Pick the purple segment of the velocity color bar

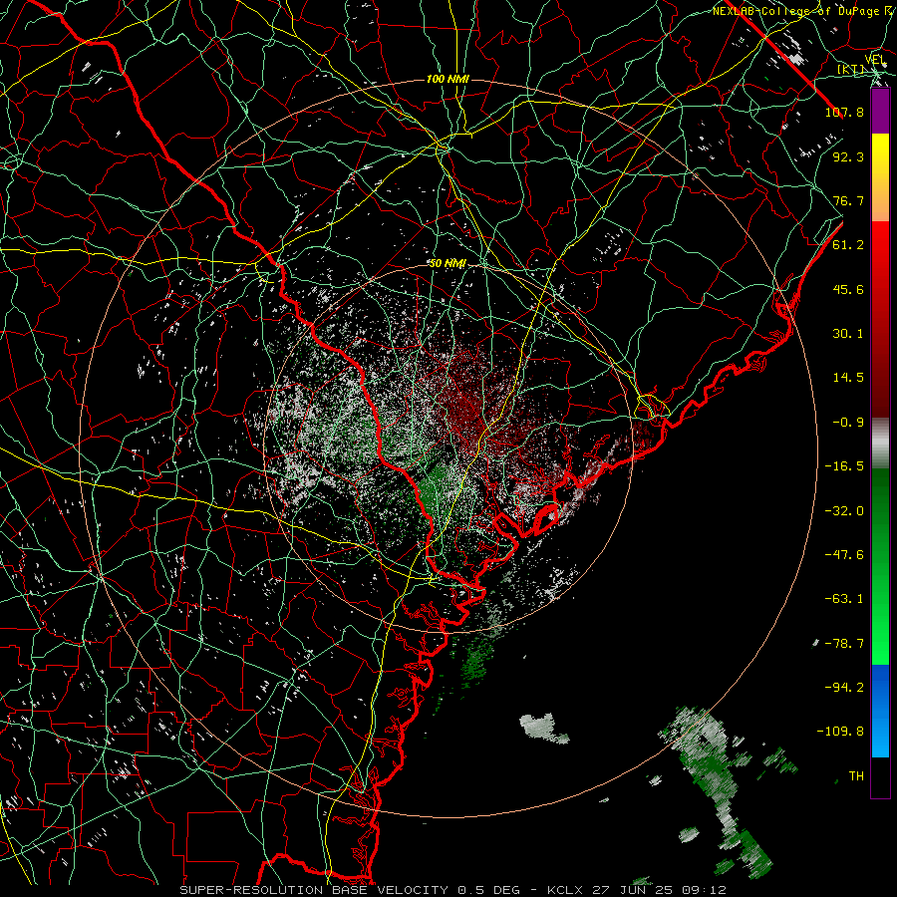pyautogui.click(x=880, y=112)
